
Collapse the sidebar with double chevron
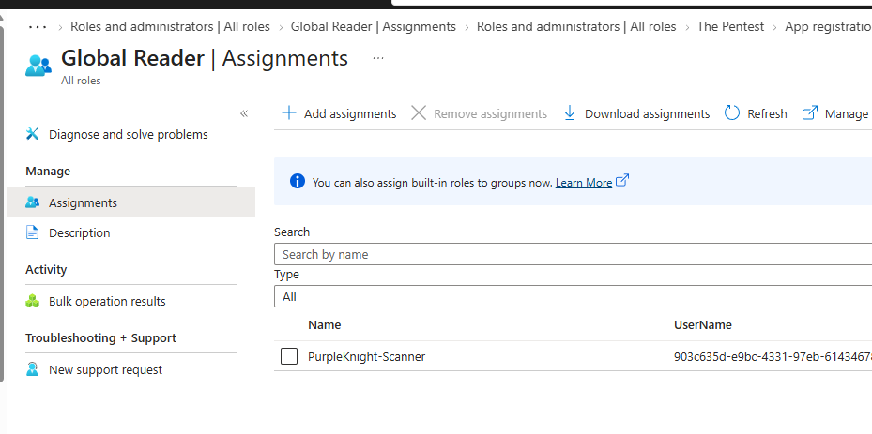[x=244, y=113]
